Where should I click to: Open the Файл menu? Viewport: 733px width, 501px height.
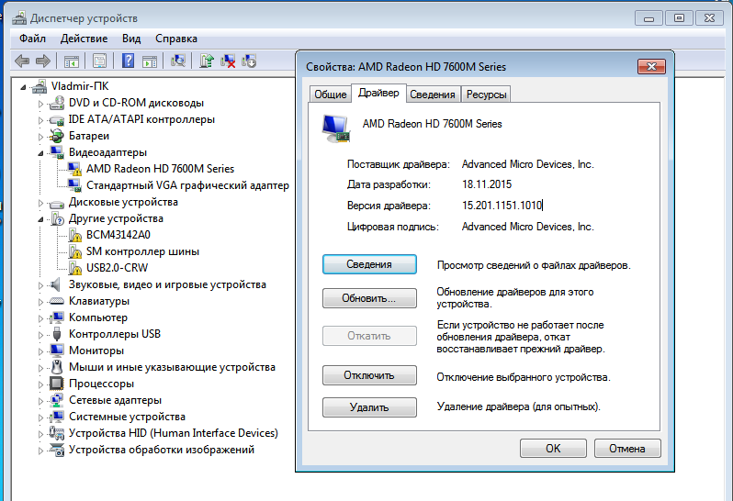click(x=32, y=39)
